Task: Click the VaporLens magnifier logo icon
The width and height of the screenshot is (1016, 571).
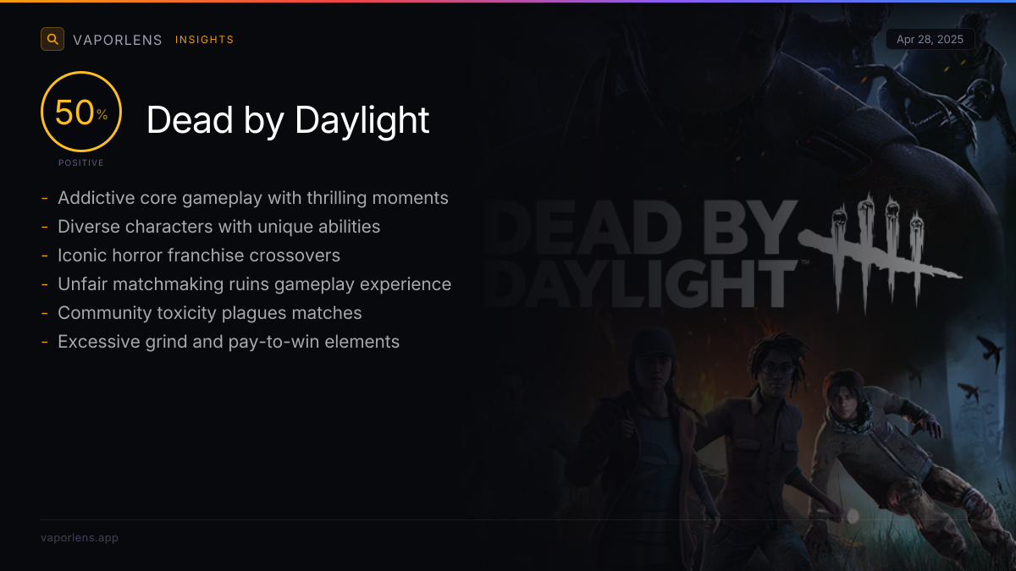Action: pyautogui.click(x=52, y=39)
